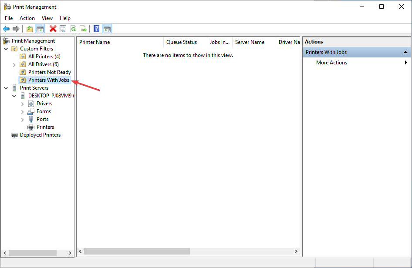
Task: Select Printers With Jobs tree item
Action: 49,80
